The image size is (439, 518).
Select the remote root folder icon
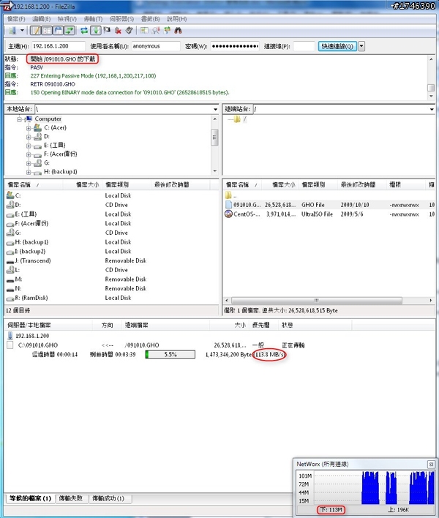(x=237, y=119)
